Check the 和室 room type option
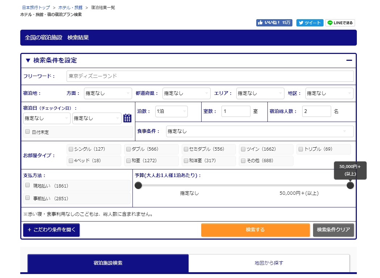380x278 pixels. 128,161
